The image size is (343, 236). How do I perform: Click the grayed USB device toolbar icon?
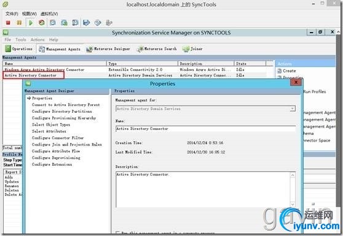109,23
